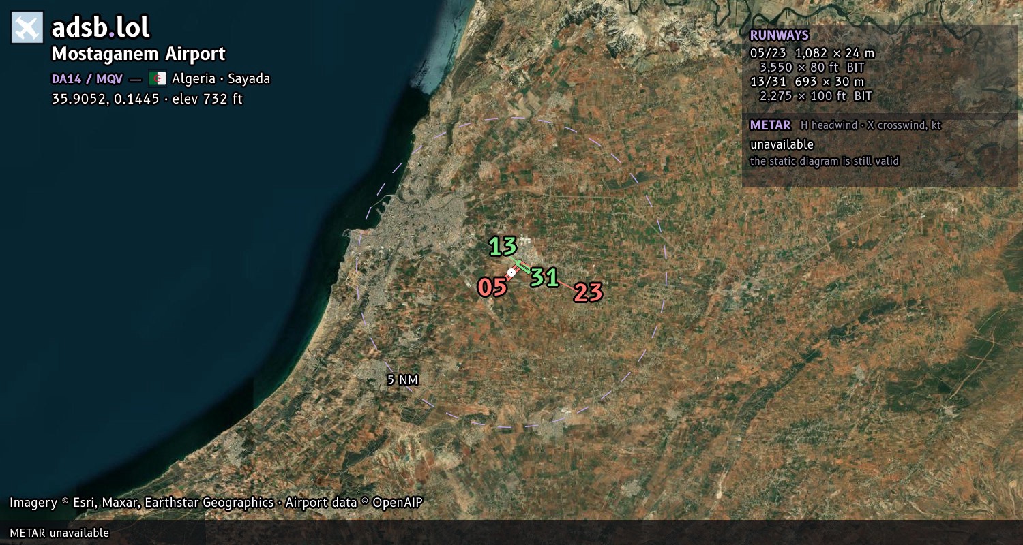Click the H headwind · X crosswind legend
The height and width of the screenshot is (545, 1023).
pyautogui.click(x=871, y=125)
